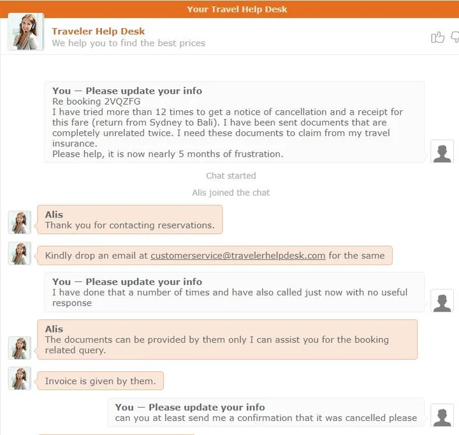The width and height of the screenshot is (459, 435).
Task: Select the 'Invoice is given by them.' bubble
Action: pos(101,381)
